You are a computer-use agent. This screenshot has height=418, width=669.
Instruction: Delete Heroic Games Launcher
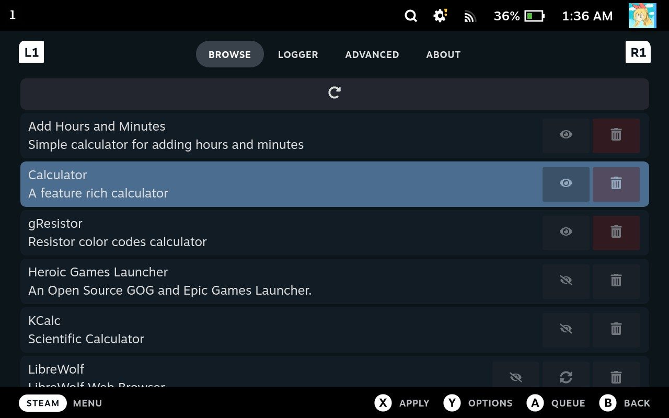pyautogui.click(x=616, y=282)
